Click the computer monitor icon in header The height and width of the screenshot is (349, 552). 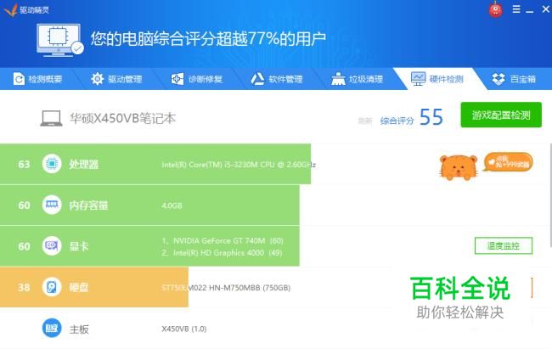[59, 40]
